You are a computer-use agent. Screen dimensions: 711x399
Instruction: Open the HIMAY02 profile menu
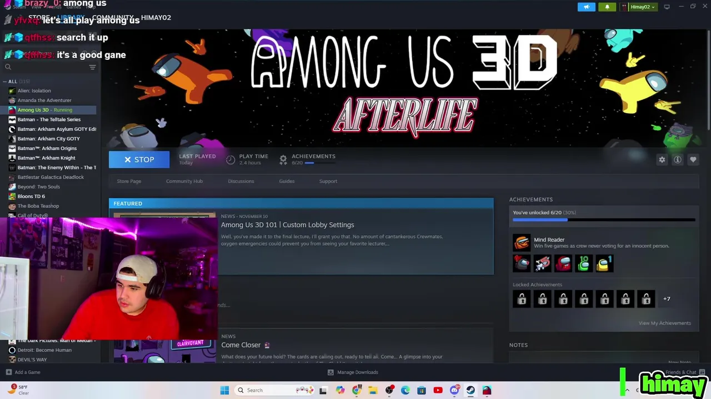[x=156, y=18]
